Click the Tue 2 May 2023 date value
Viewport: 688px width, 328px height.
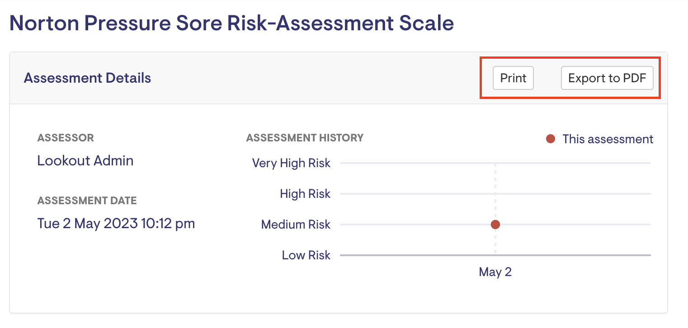click(116, 223)
